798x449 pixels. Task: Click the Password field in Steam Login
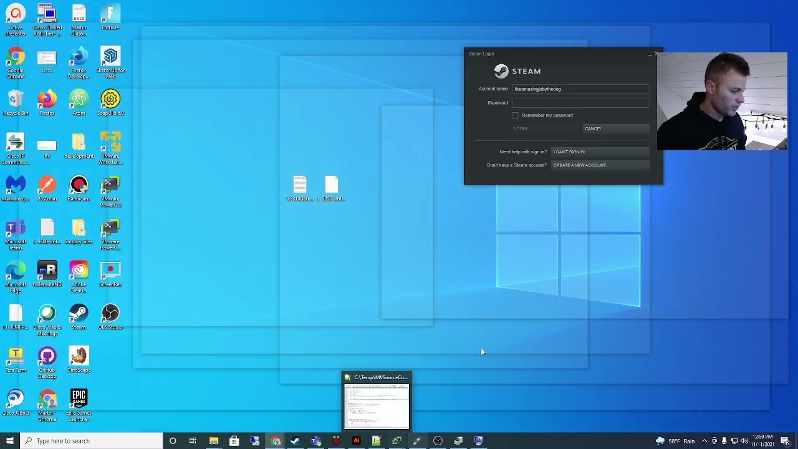(x=580, y=103)
